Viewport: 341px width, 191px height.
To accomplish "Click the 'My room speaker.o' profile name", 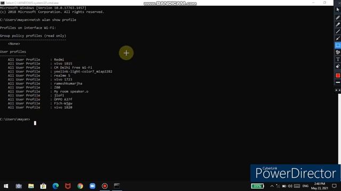I will tap(71, 91).
